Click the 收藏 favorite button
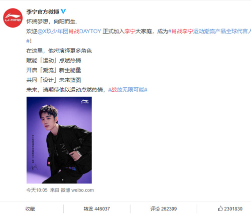Viewport: 251px width, 214px height. pyautogui.click(x=30, y=208)
